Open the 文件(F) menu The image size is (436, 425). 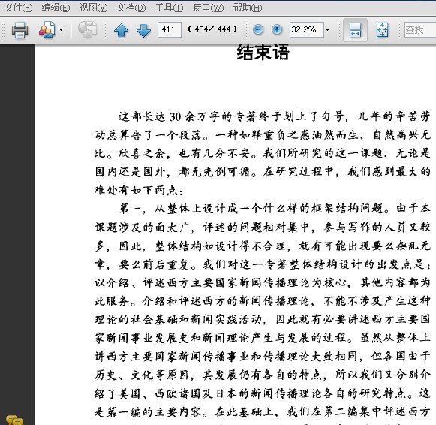click(x=18, y=7)
